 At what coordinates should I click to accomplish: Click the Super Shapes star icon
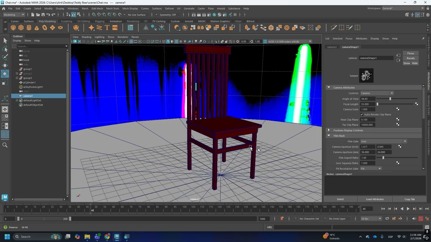click(x=91, y=28)
